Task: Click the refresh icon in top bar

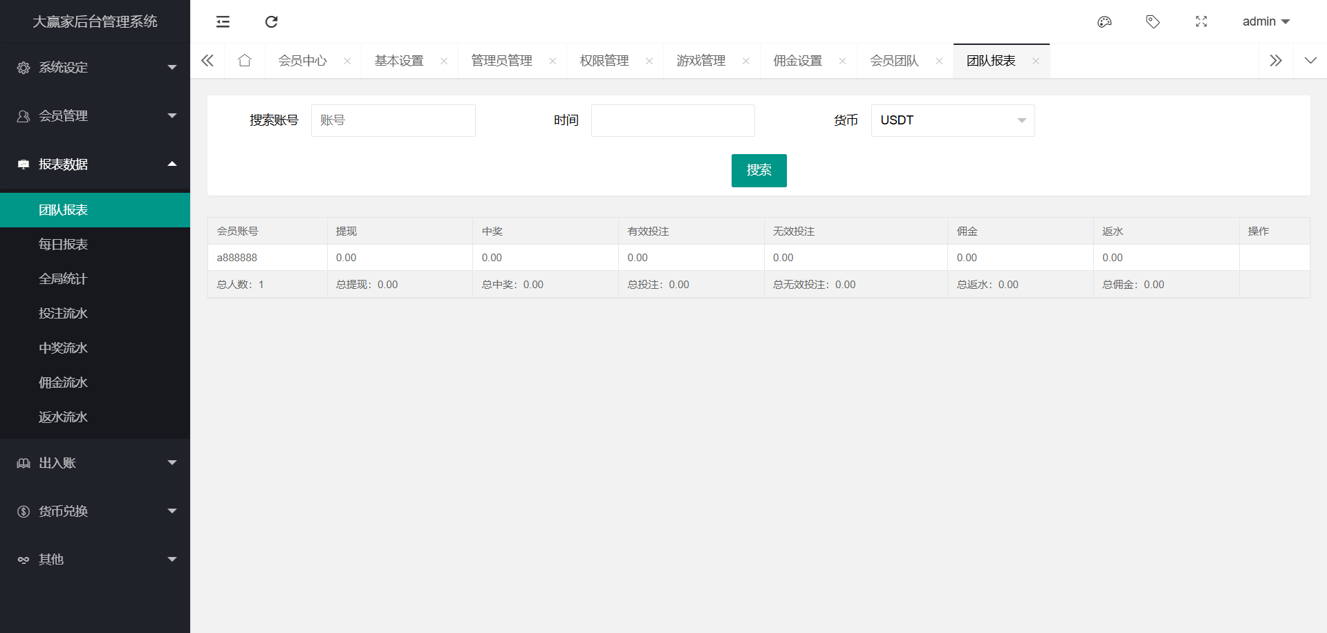Action: (x=271, y=22)
